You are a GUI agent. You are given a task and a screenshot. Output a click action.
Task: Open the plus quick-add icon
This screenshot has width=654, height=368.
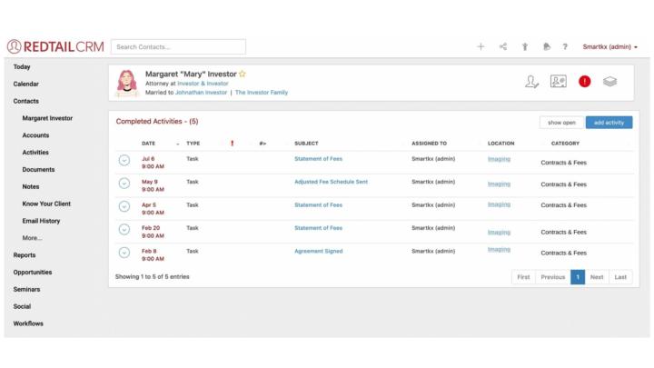[481, 46]
